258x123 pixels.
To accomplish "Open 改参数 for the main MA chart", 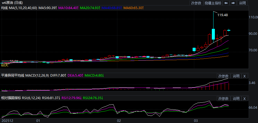I will [196, 3].
